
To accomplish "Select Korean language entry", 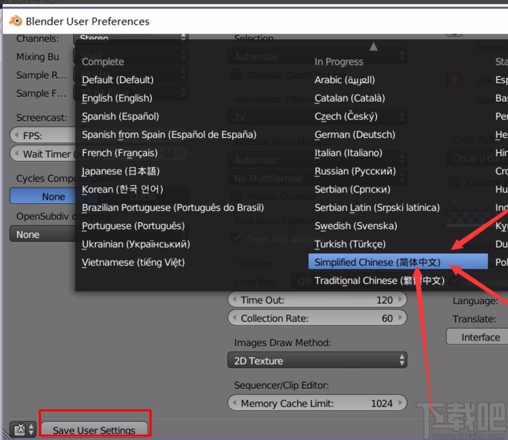I will click(x=122, y=190).
